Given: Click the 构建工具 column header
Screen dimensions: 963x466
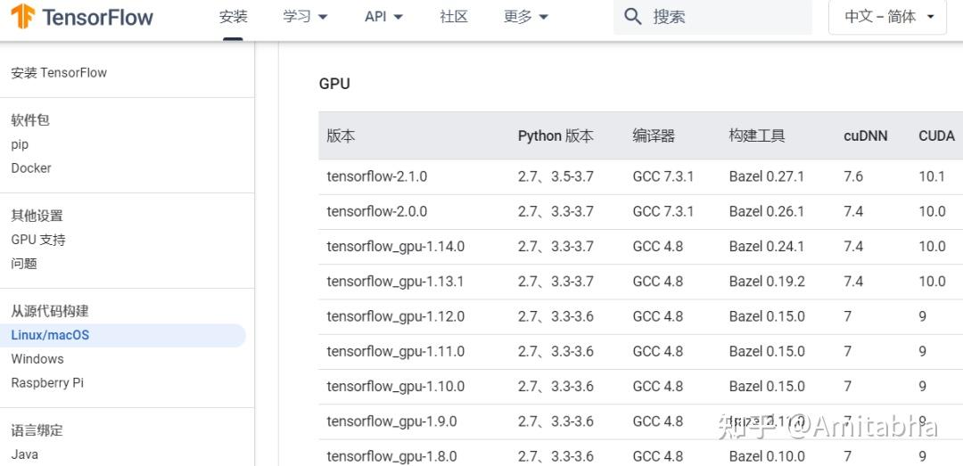Looking at the screenshot, I should [757, 135].
